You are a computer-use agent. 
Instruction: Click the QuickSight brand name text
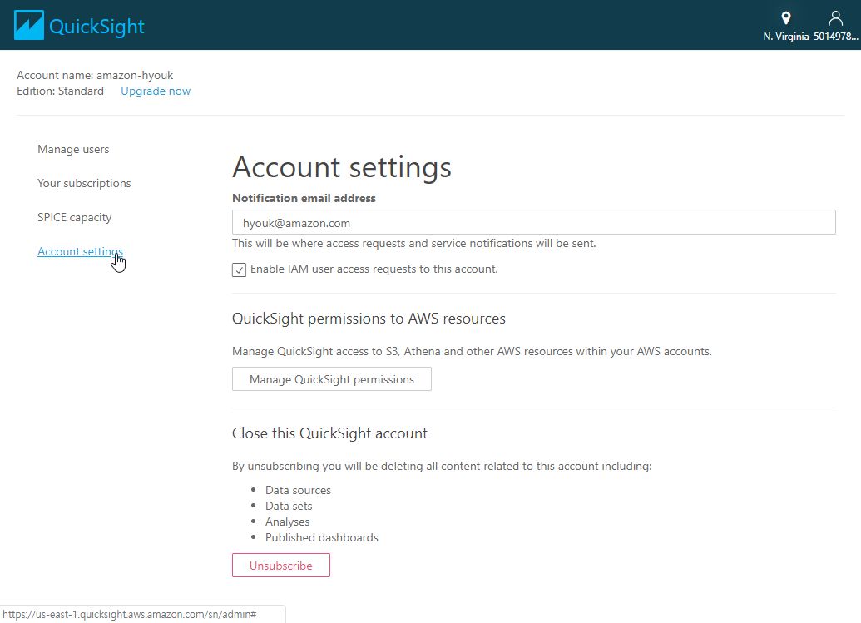tap(96, 27)
